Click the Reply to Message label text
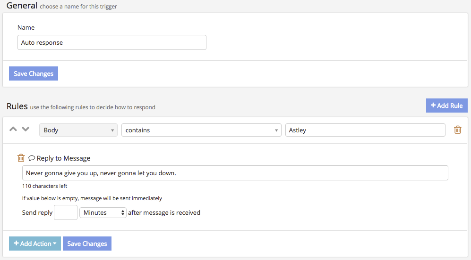 coord(63,158)
